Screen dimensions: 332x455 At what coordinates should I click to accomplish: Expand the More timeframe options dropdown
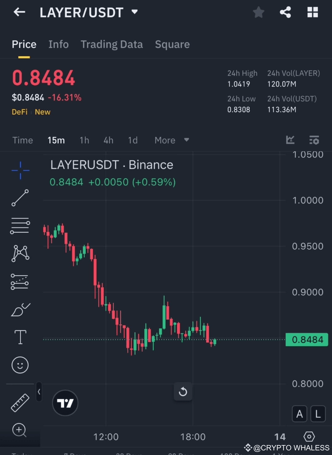click(172, 140)
